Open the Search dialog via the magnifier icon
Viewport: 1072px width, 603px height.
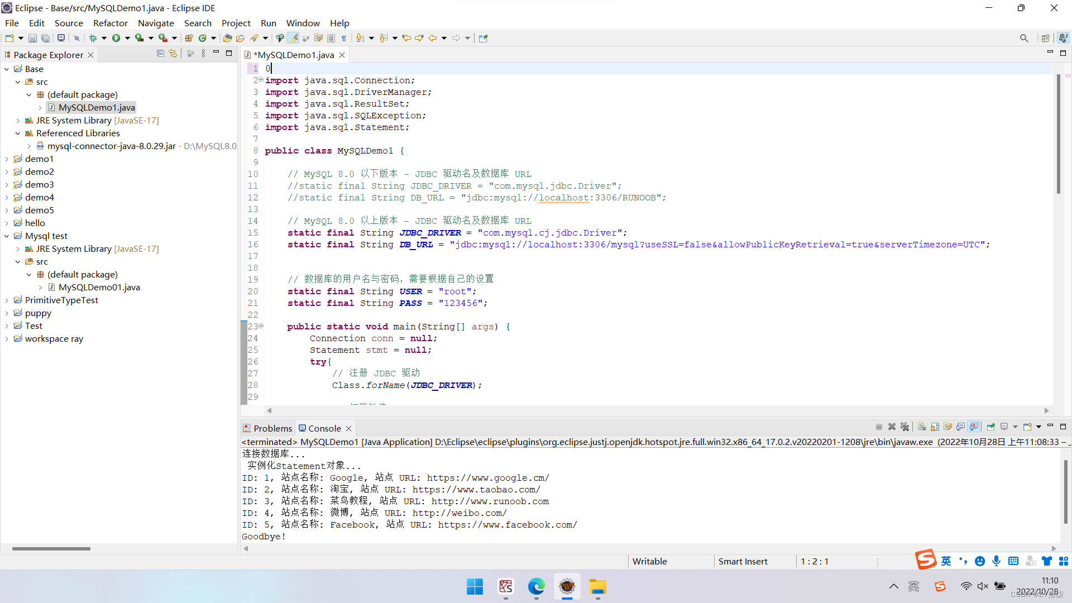click(x=1025, y=38)
